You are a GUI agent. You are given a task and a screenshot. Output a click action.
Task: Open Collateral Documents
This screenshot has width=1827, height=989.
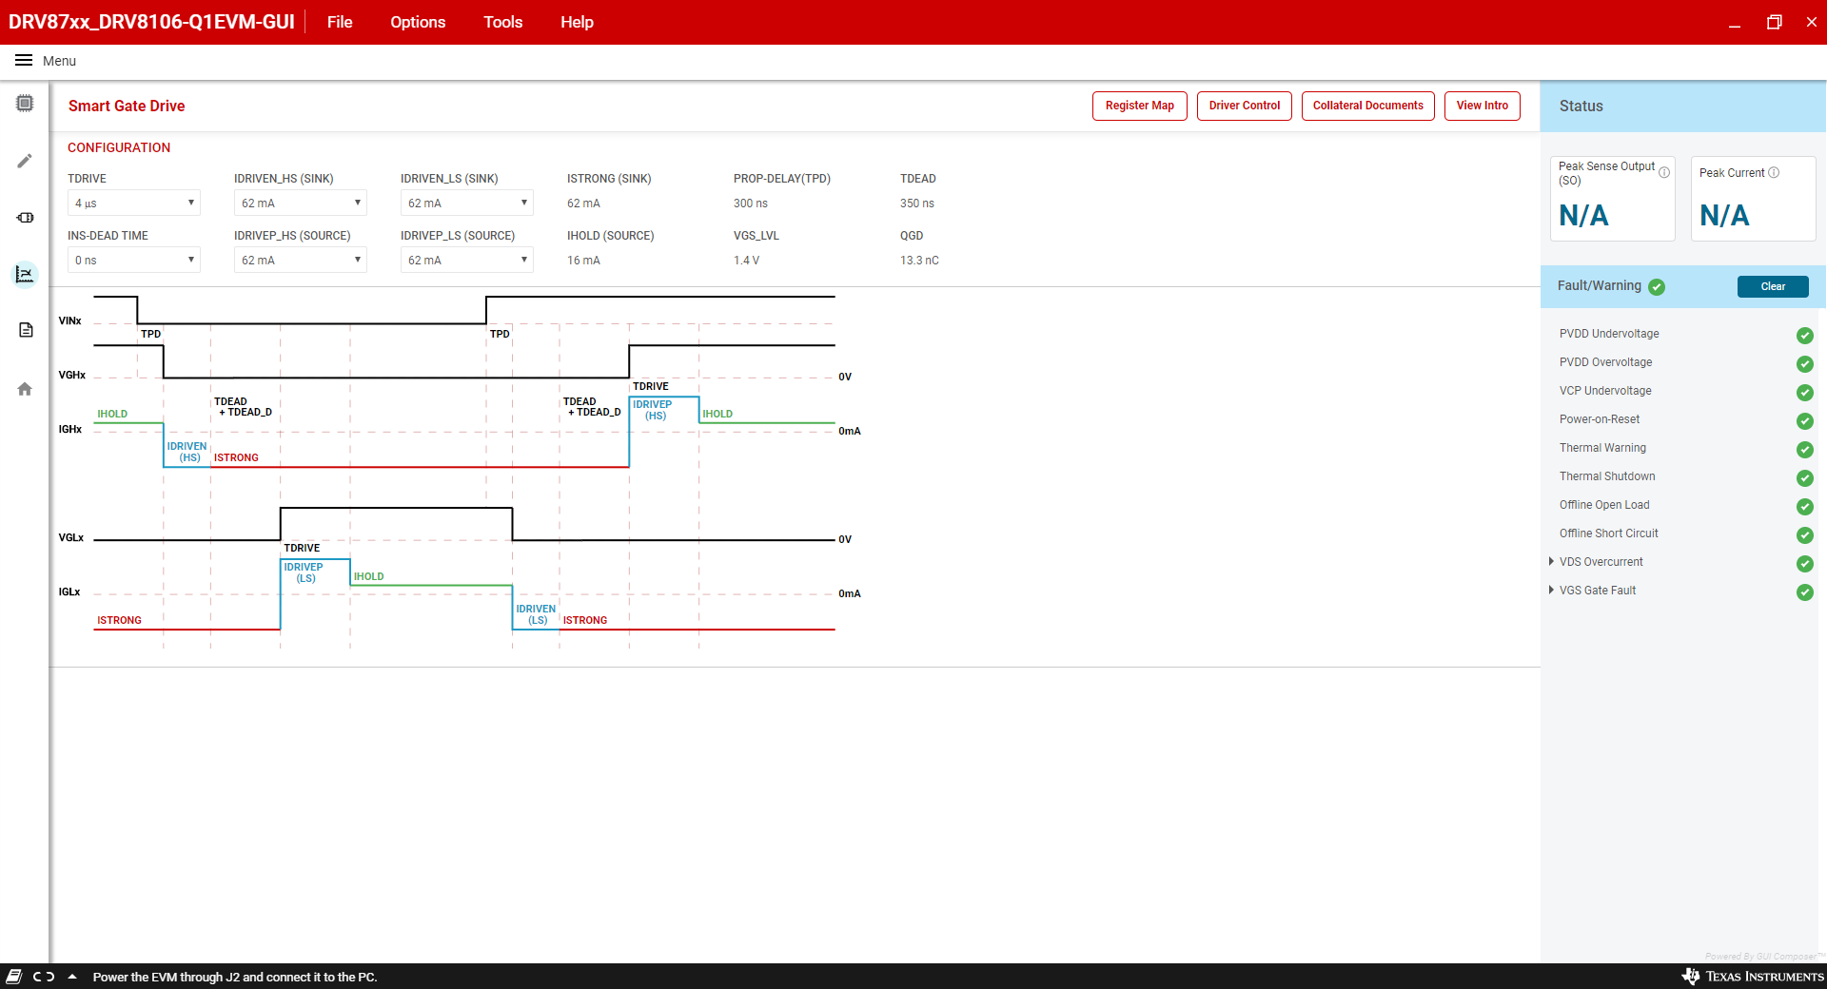1367,106
